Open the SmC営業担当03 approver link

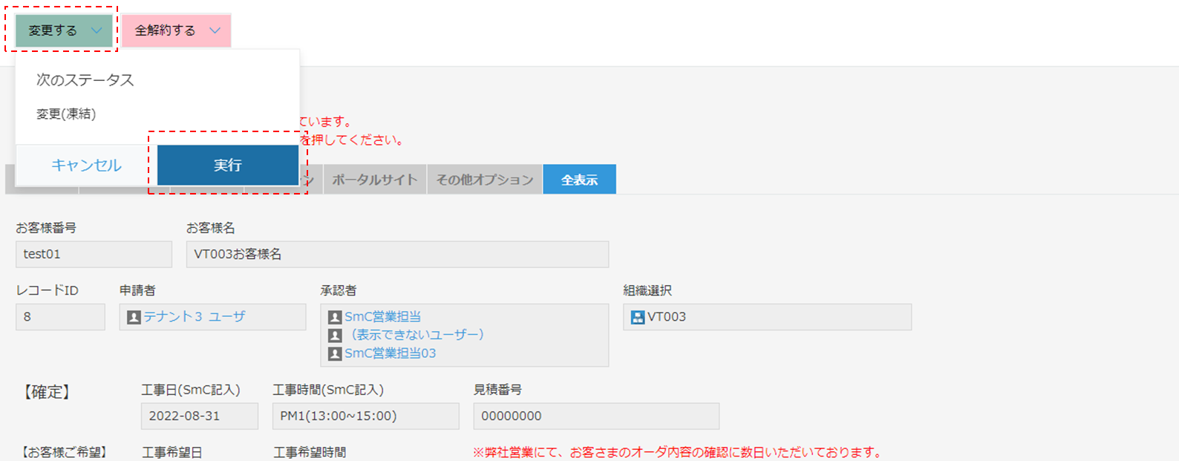[390, 353]
